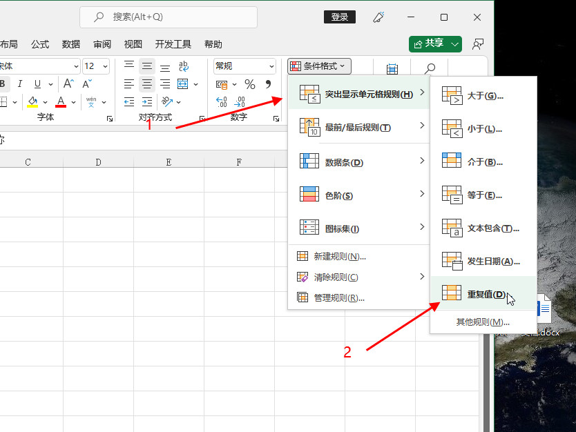The width and height of the screenshot is (576, 432).
Task: Increase font size with large A icon
Action: [68, 84]
